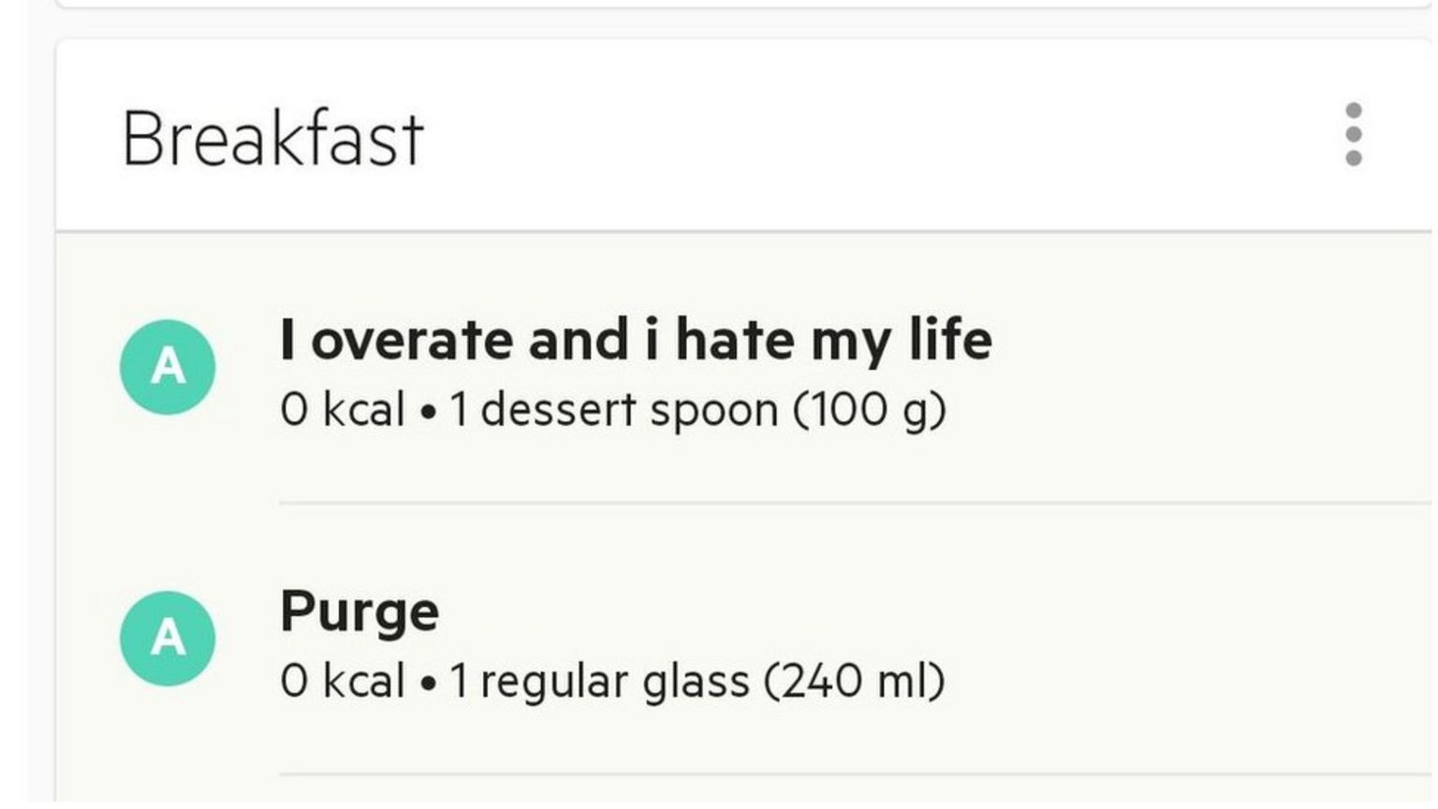The width and height of the screenshot is (1438, 809).
Task: Click the "1 dessert spoon (100 g)" serving text
Action: (697, 410)
